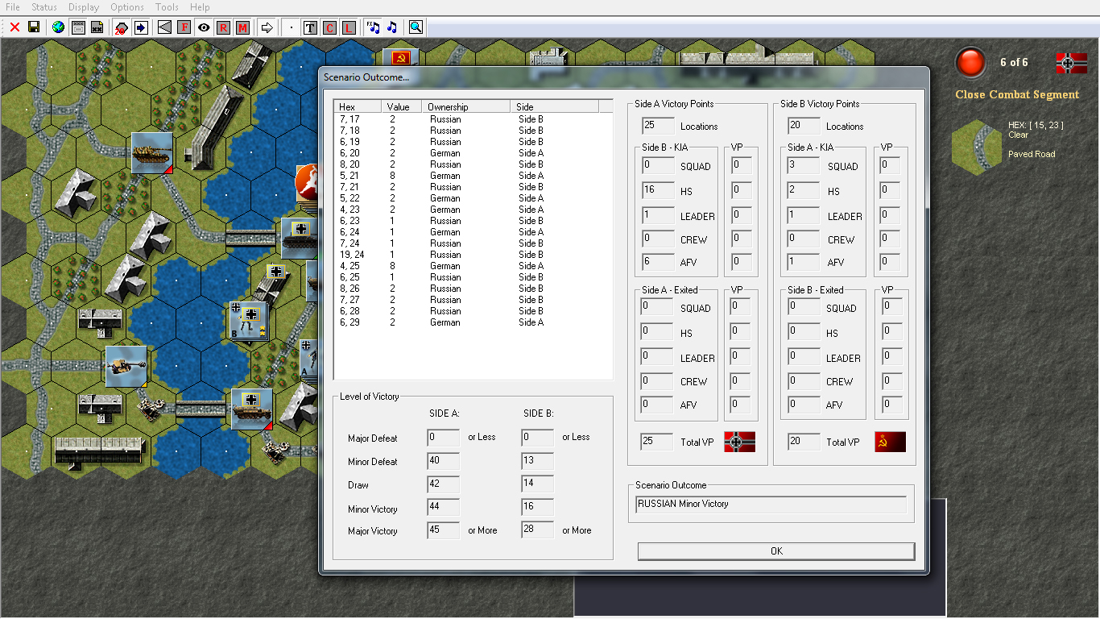Click Side A Major Victory field showing 45
1100x619 pixels.
tap(444, 530)
